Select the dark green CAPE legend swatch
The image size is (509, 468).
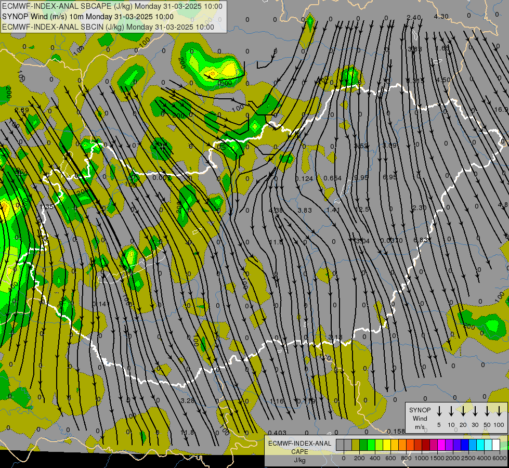[x=363, y=445]
